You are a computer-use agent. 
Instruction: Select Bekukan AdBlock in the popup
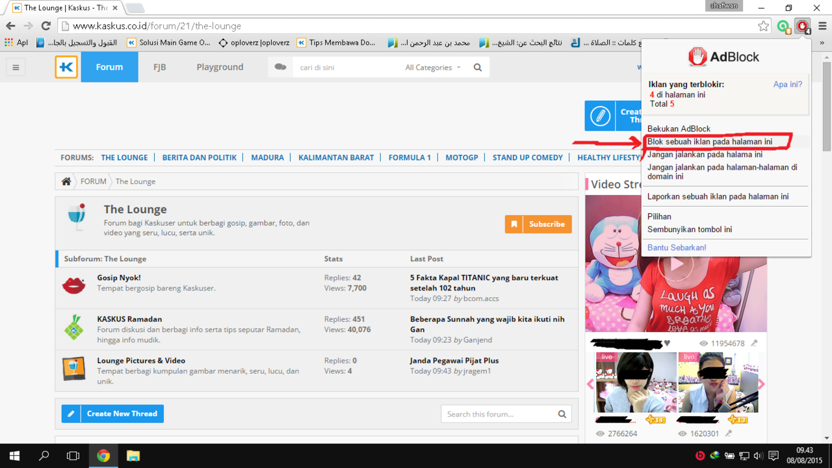click(x=679, y=129)
